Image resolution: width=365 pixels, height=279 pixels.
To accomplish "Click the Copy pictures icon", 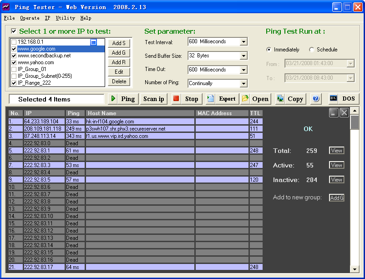I will tap(280, 98).
